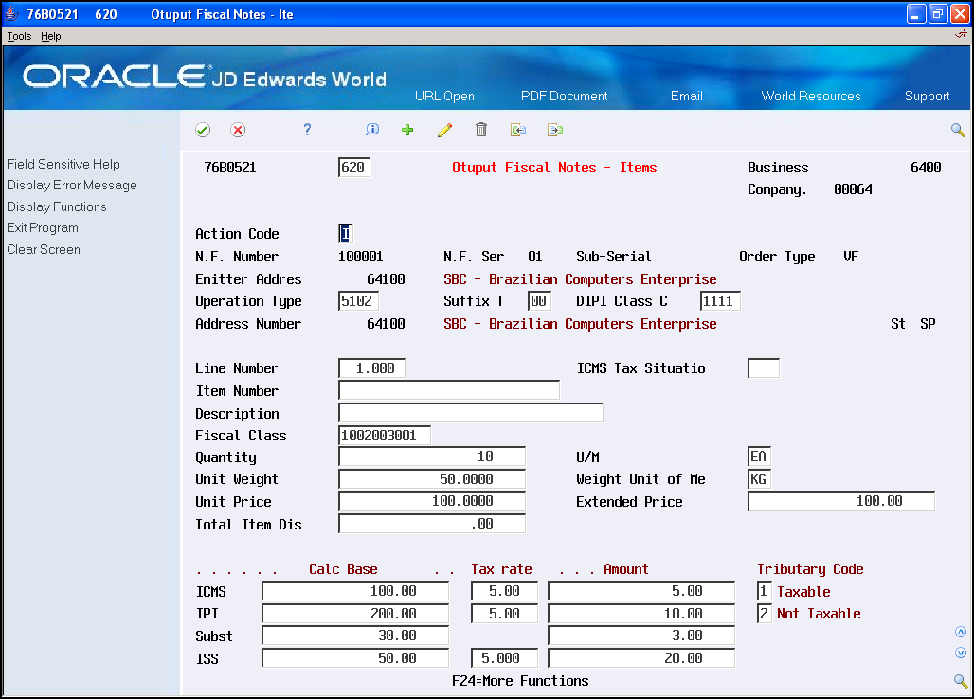Click the Operation Type field
Image resolution: width=974 pixels, height=699 pixels.
(x=358, y=301)
